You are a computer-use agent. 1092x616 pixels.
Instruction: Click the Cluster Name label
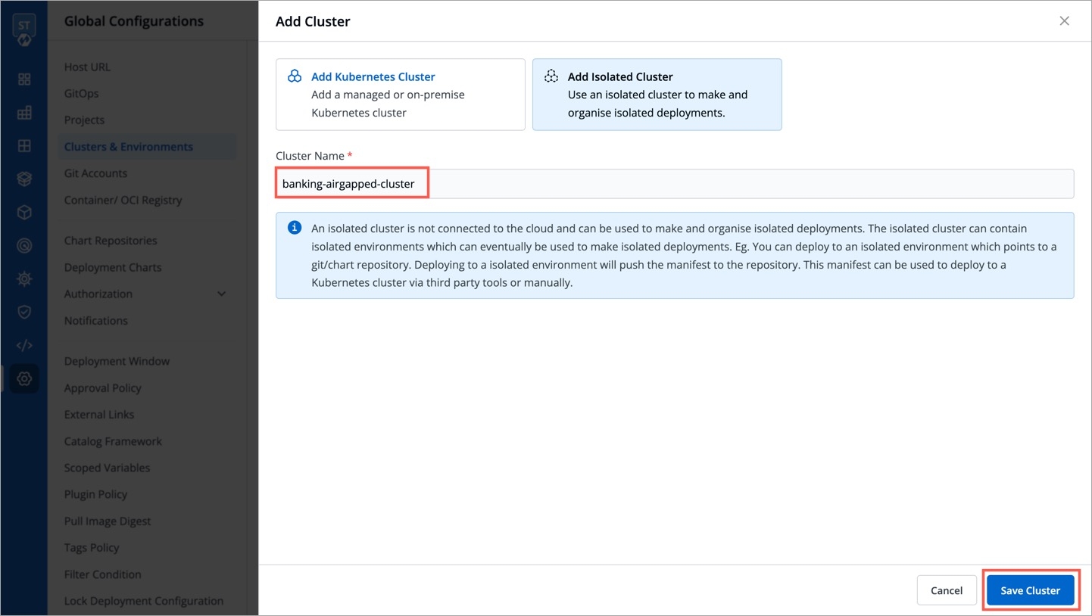pos(310,155)
